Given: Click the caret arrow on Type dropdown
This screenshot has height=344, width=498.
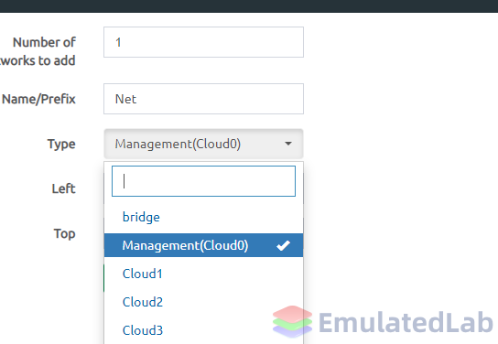Looking at the screenshot, I should pyautogui.click(x=288, y=144).
